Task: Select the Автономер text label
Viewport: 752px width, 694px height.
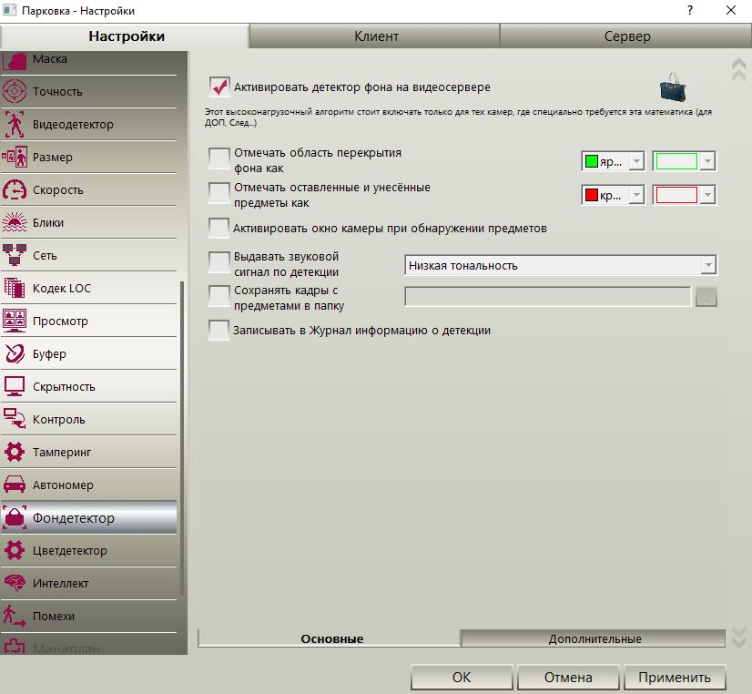Action: 63,485
